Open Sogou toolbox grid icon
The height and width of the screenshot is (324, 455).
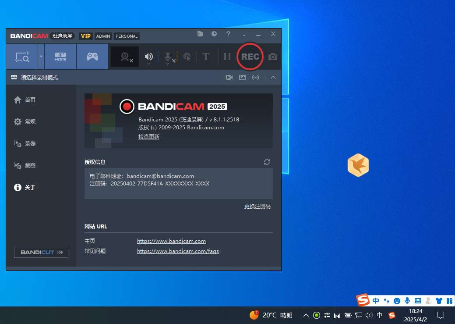click(449, 301)
